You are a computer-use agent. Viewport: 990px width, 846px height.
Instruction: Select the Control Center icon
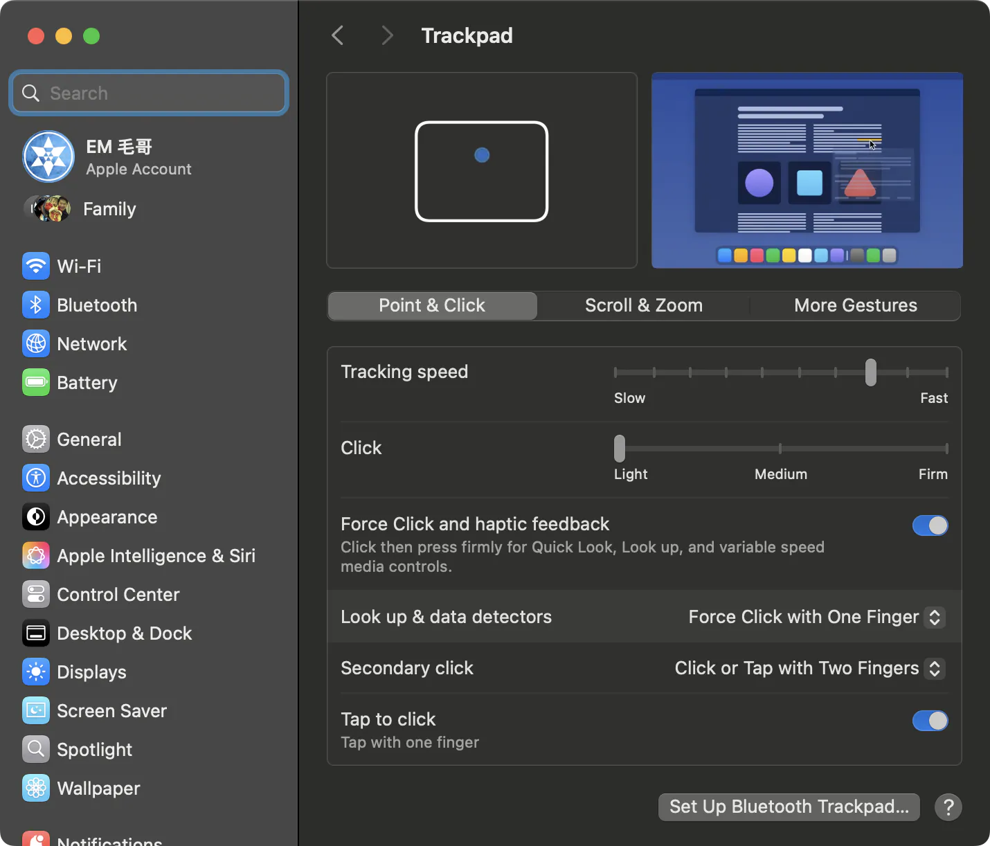(x=36, y=594)
